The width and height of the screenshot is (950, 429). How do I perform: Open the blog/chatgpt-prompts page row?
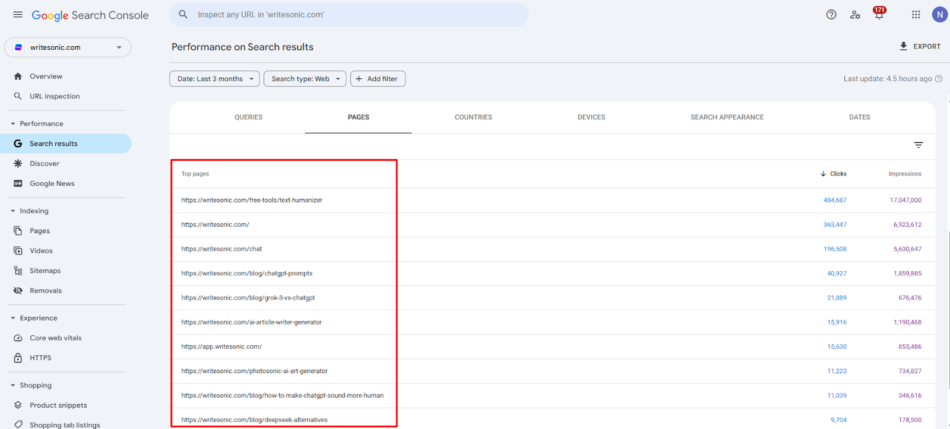pyautogui.click(x=552, y=274)
